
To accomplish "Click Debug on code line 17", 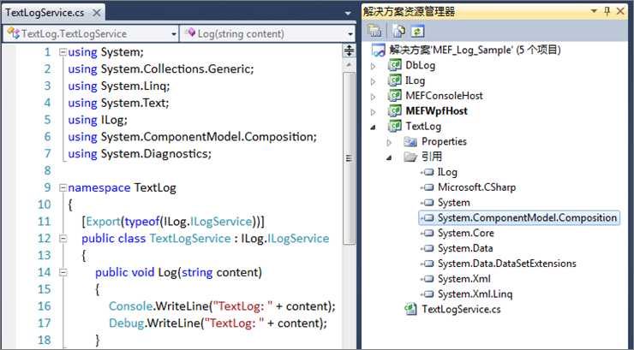I will tap(126, 323).
